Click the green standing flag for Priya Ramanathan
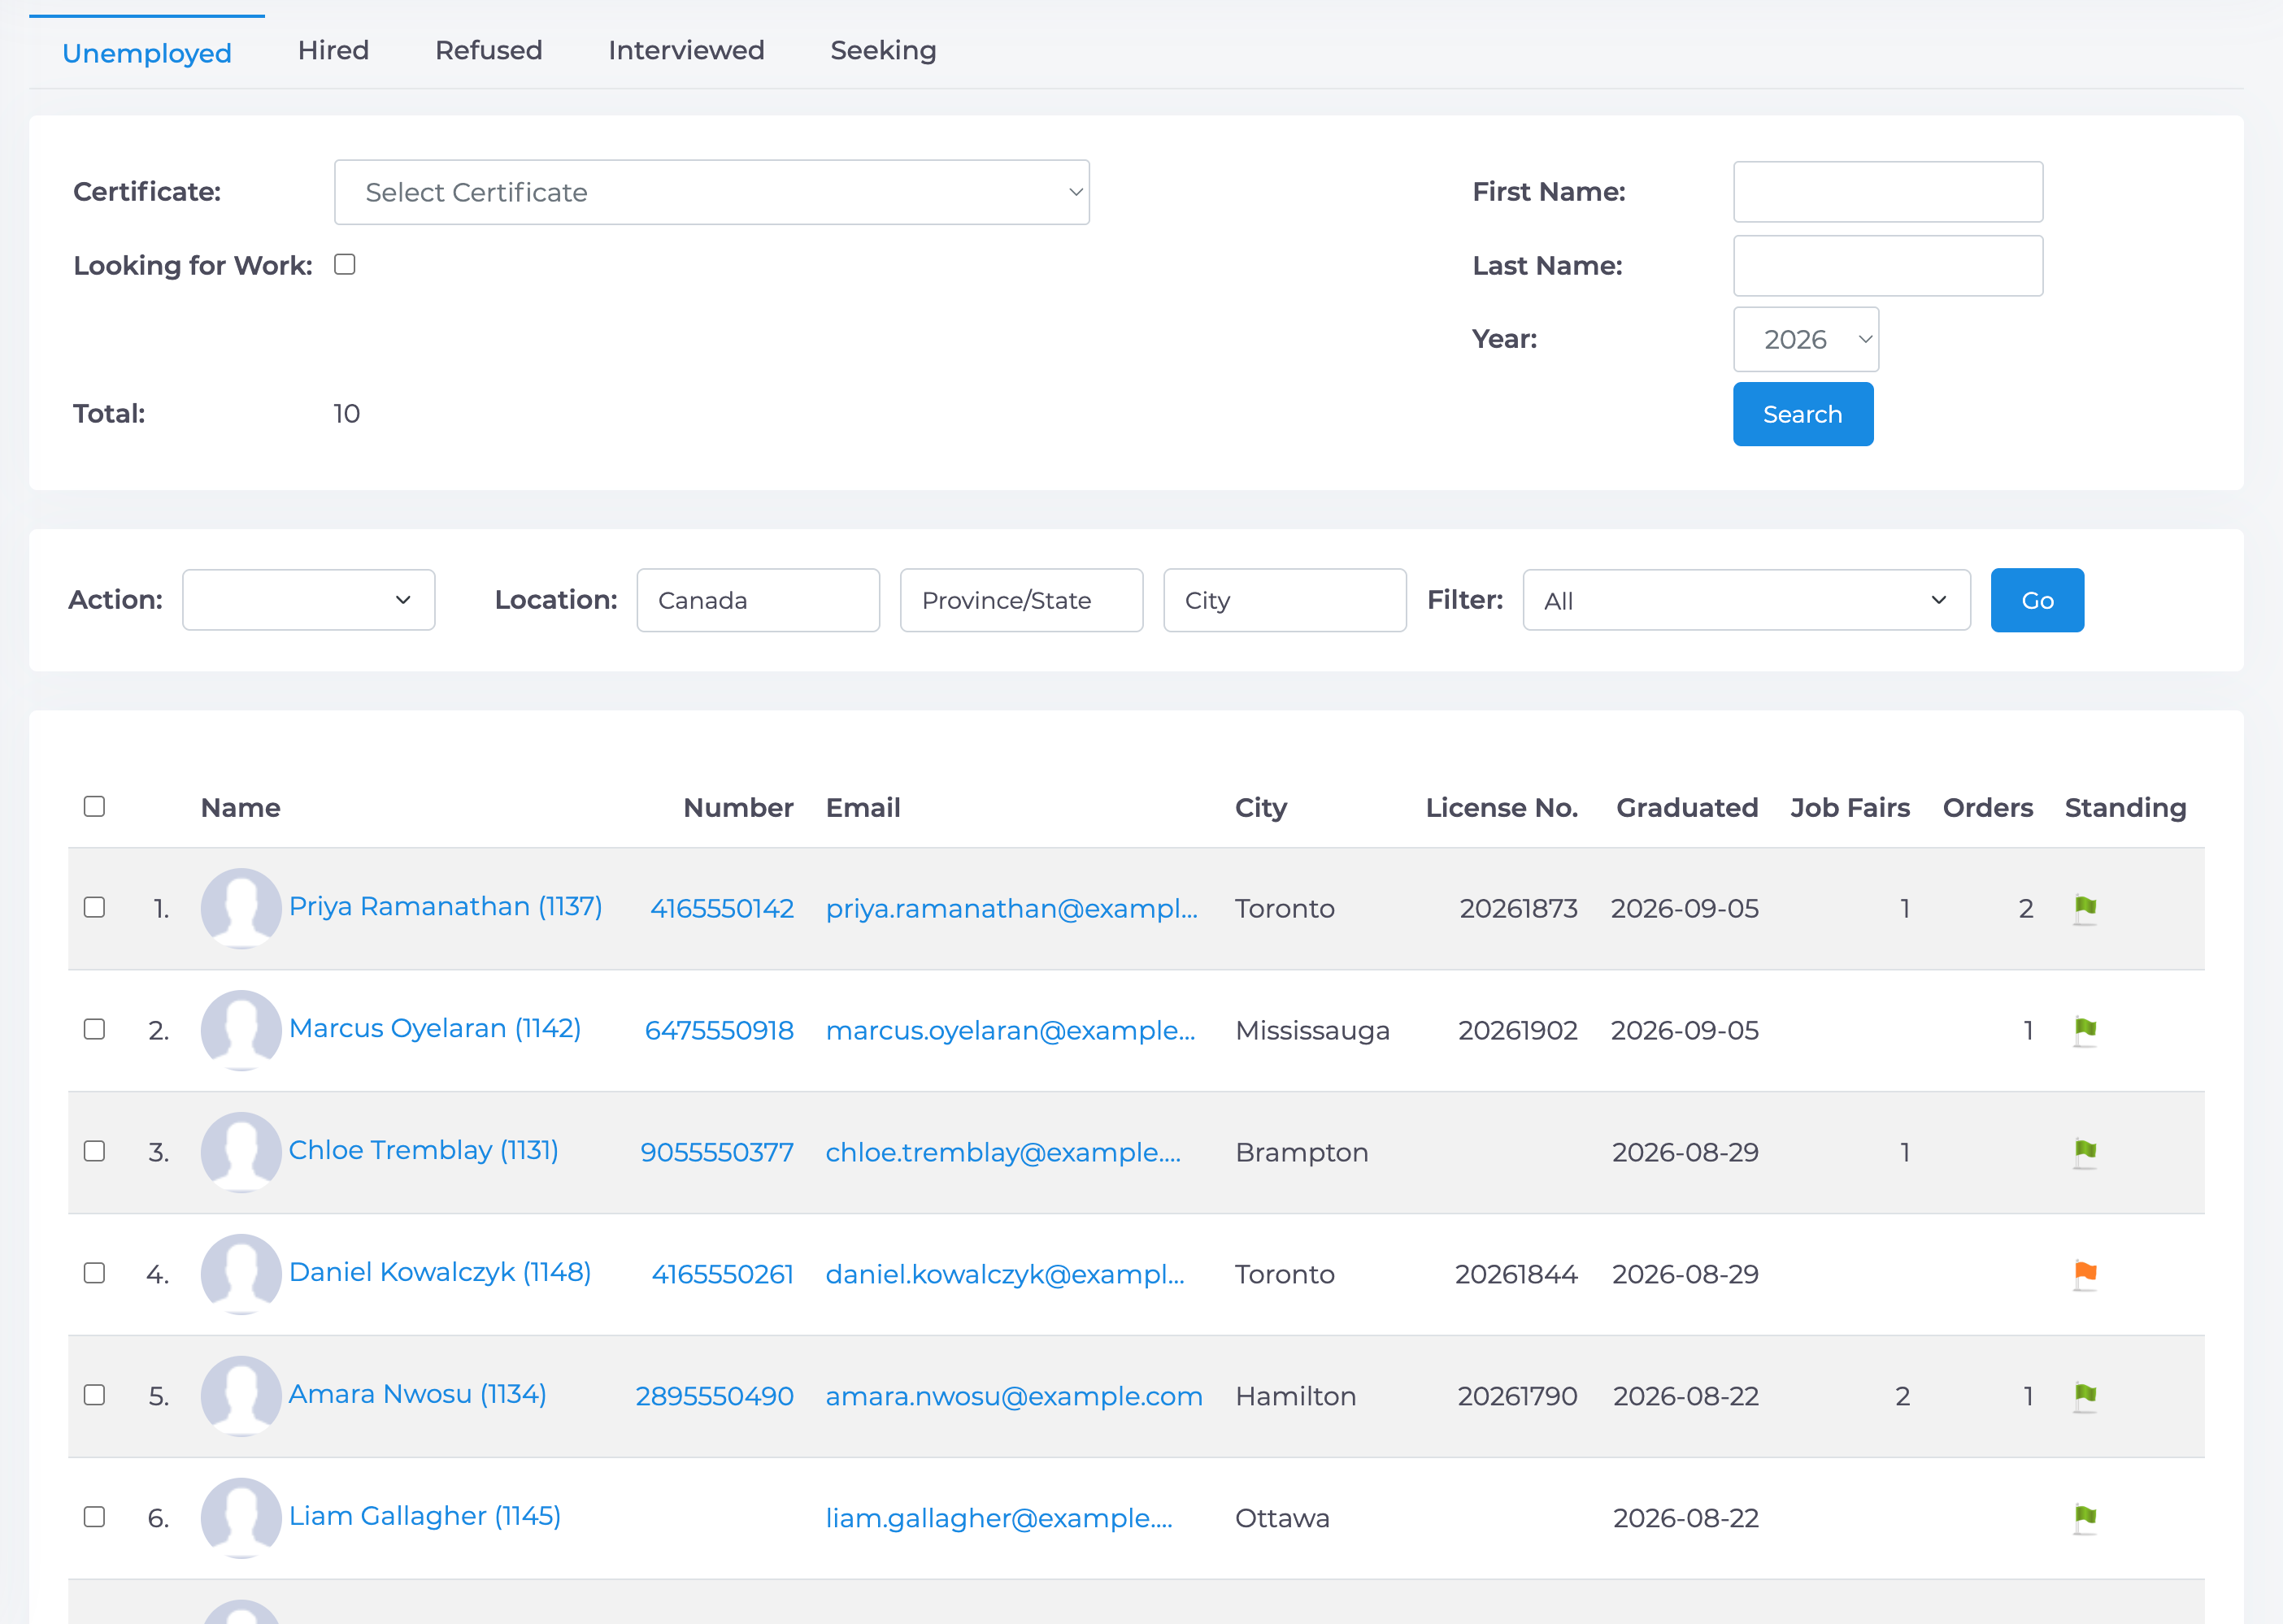Image resolution: width=2283 pixels, height=1624 pixels. 2085,909
